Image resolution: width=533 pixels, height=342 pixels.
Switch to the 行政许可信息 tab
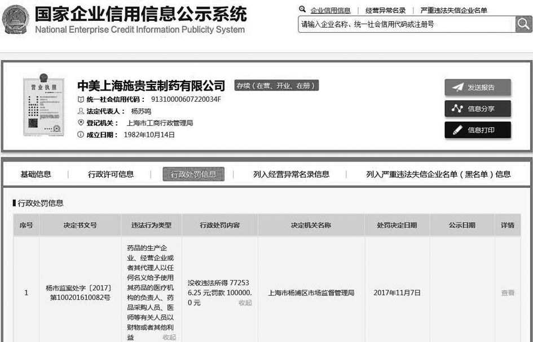111,174
